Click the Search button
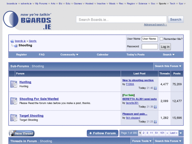Viewport: 192px width, 144px height. point(176,19)
